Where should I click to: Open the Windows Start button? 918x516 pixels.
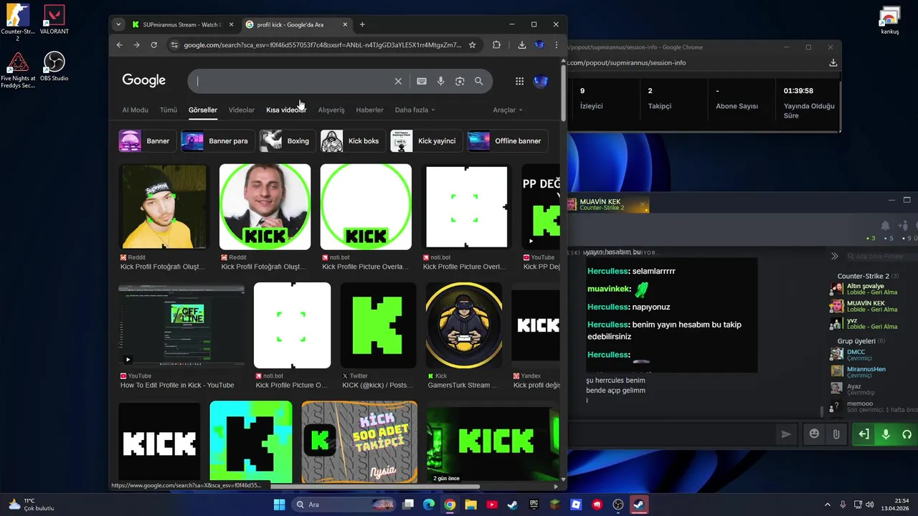coord(279,505)
